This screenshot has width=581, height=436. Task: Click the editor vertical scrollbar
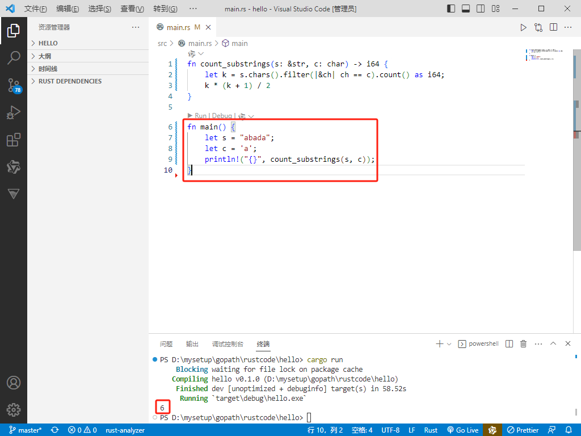click(577, 150)
